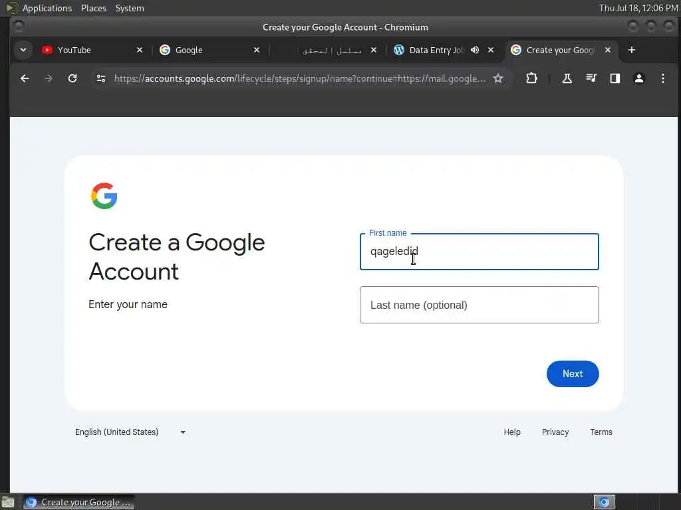Image resolution: width=681 pixels, height=510 pixels.
Task: Open site information icon in address bar
Action: point(101,78)
